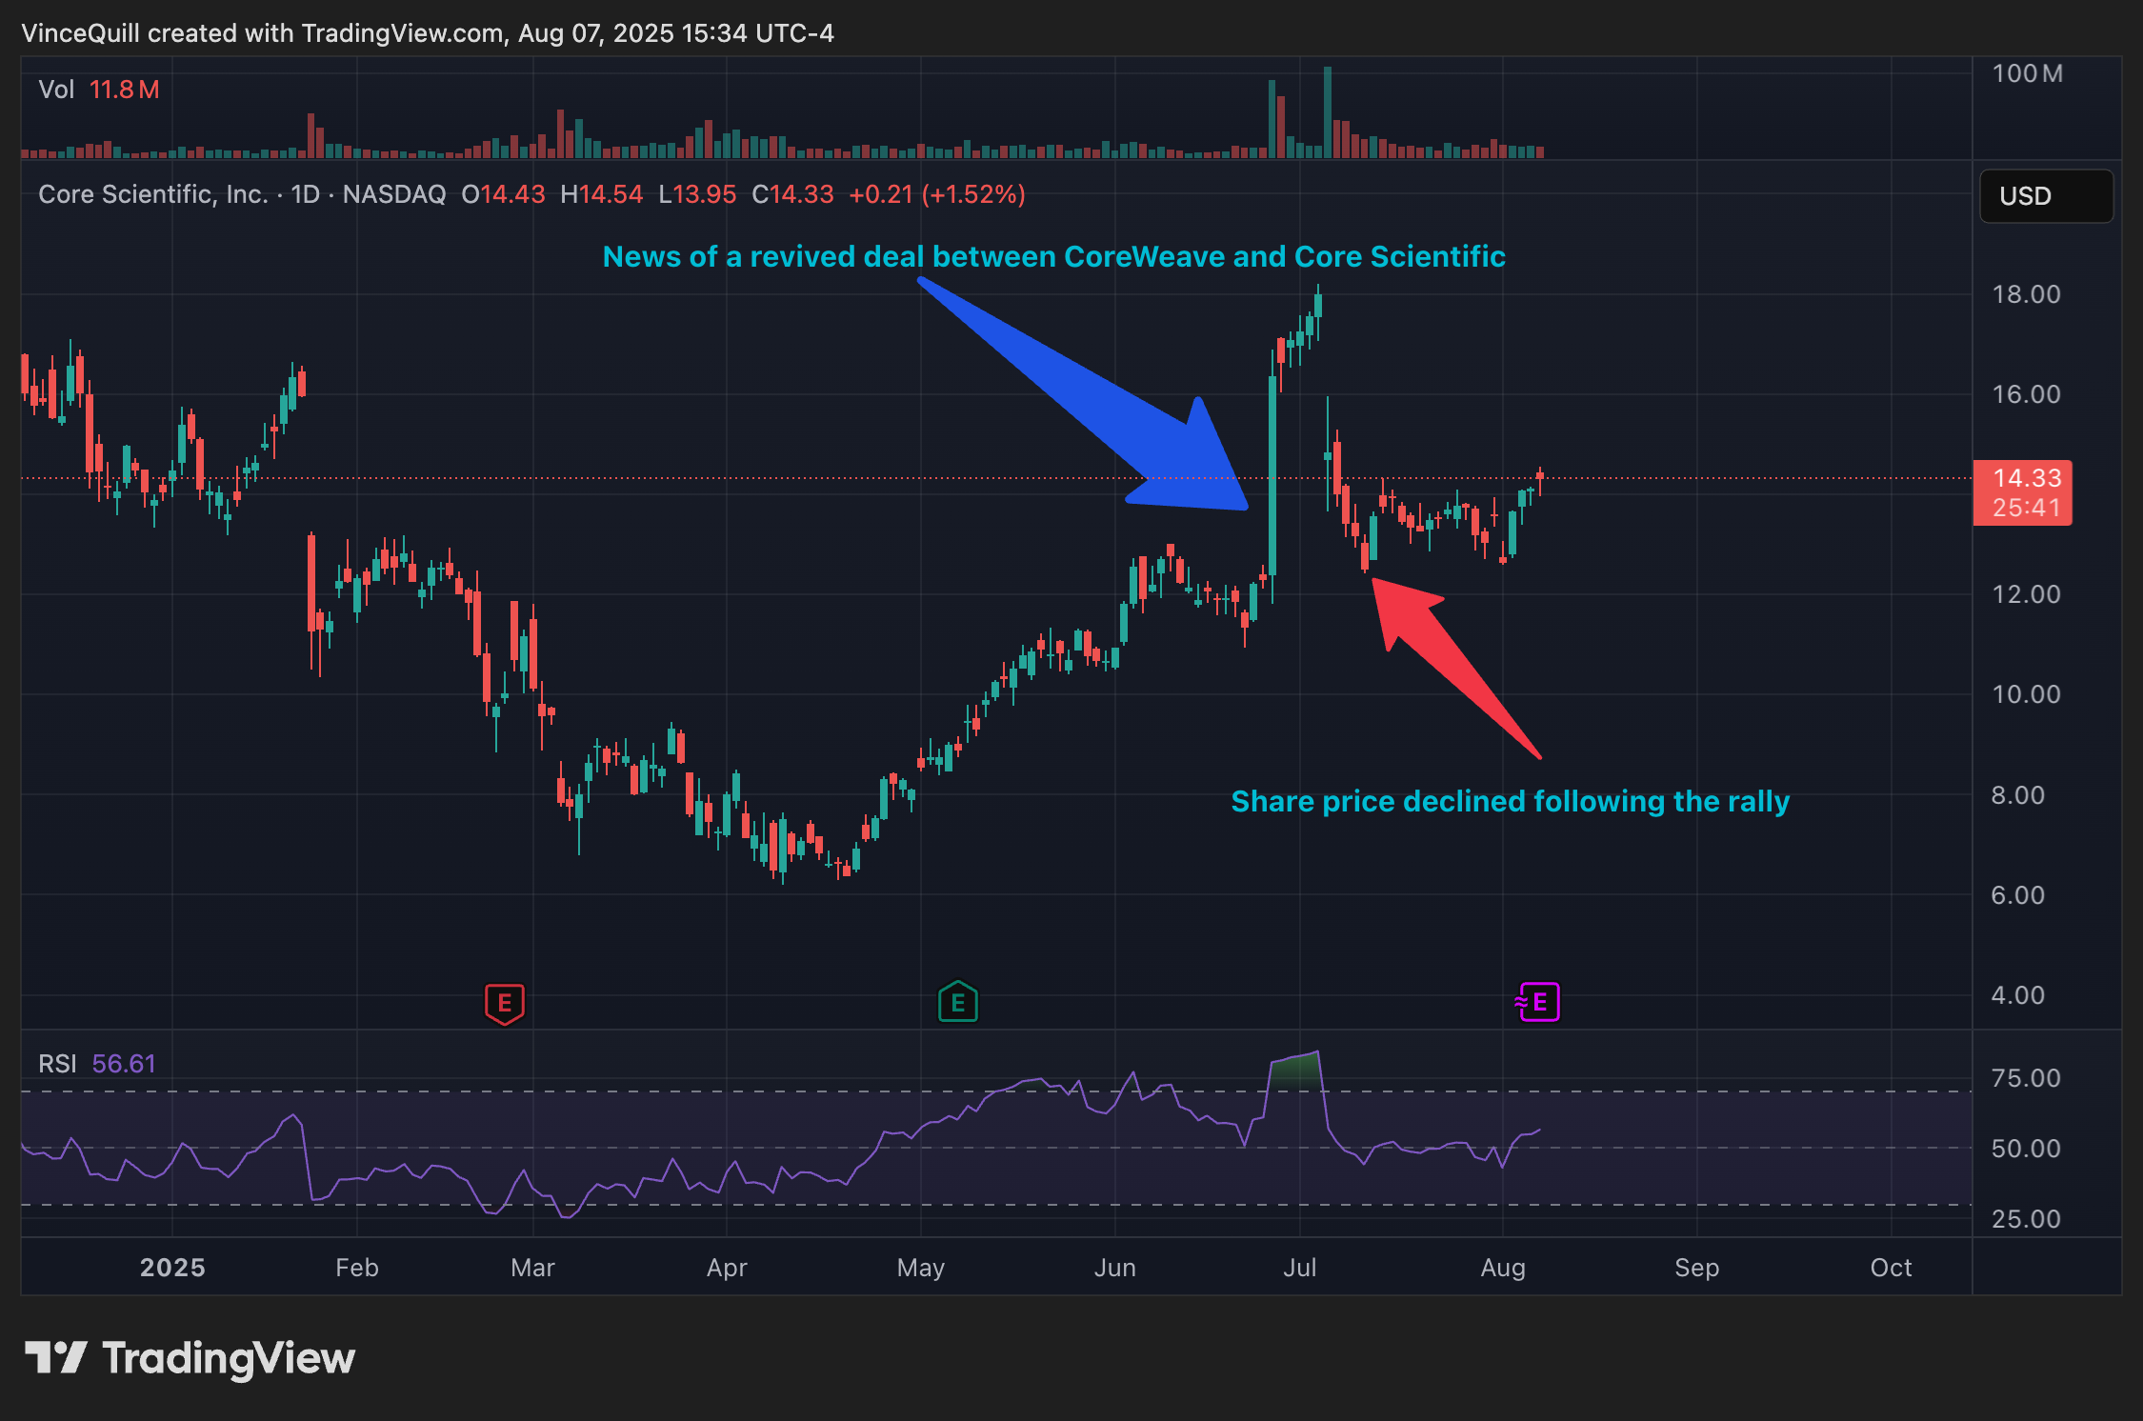The height and width of the screenshot is (1421, 2143).
Task: Click the 75.00 RSI scale level
Action: [2025, 1078]
